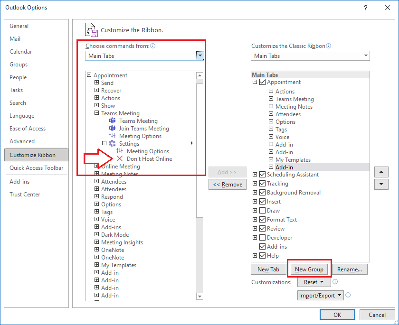The width and height of the screenshot is (399, 325).
Task: Select the Dark Mode group row
Action: pos(115,234)
